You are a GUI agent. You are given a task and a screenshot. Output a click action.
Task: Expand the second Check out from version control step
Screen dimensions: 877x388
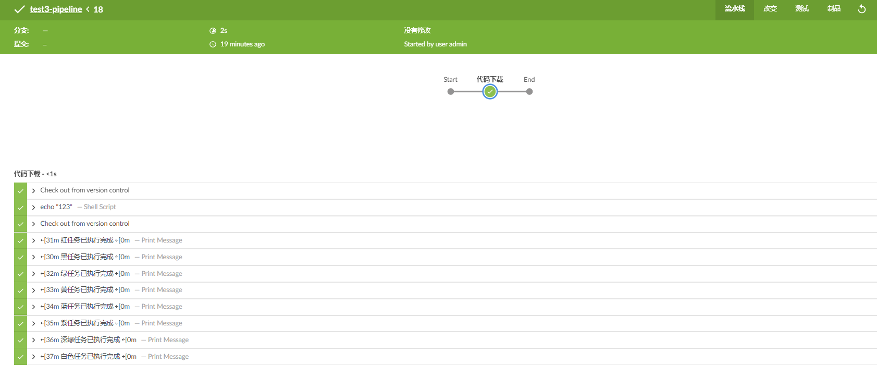pyautogui.click(x=33, y=224)
